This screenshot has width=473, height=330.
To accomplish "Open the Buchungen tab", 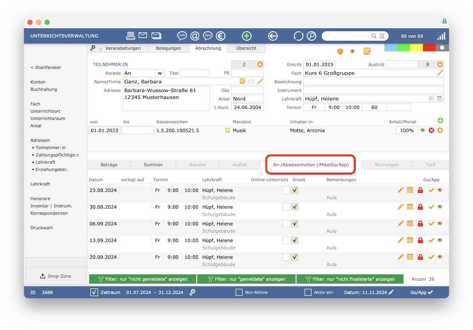I will pyautogui.click(x=387, y=165).
